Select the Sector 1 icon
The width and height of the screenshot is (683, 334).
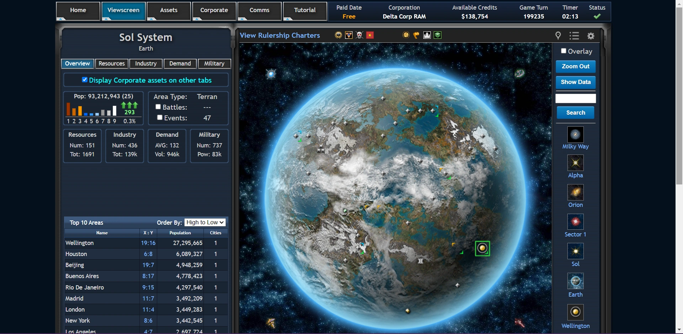coord(575,222)
